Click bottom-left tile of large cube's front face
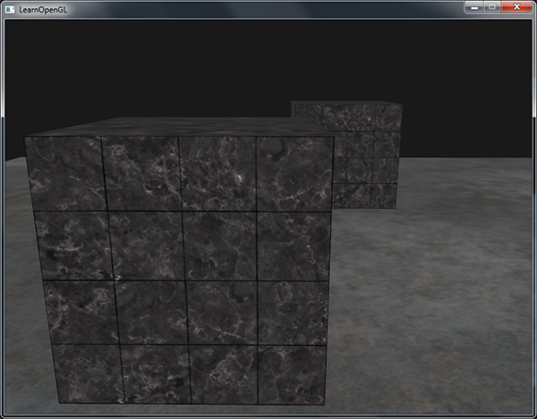 (85, 373)
